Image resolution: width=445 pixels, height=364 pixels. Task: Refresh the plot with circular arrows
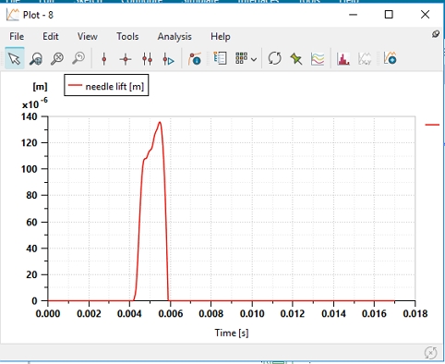coord(274,58)
